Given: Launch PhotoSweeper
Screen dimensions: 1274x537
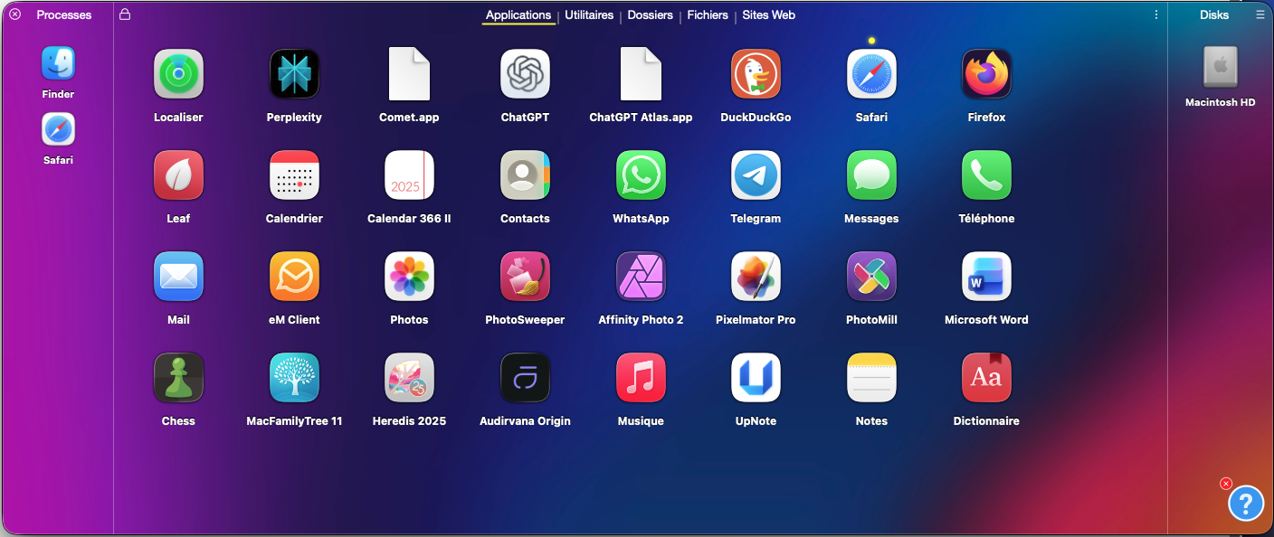Looking at the screenshot, I should (x=525, y=277).
